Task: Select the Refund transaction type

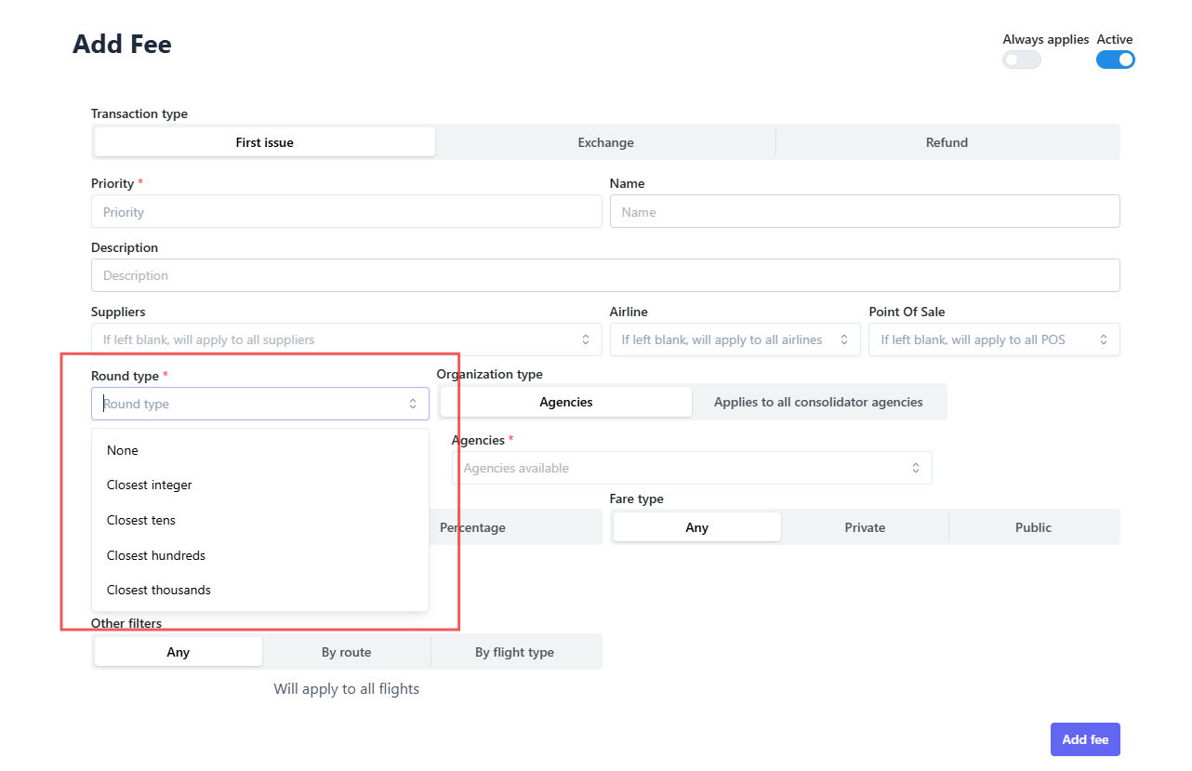Action: tap(947, 142)
